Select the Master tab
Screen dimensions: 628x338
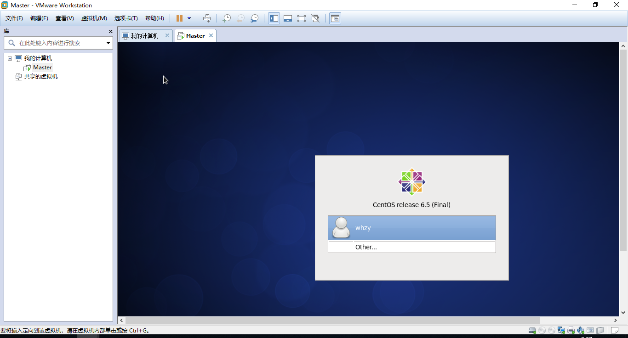pos(195,36)
